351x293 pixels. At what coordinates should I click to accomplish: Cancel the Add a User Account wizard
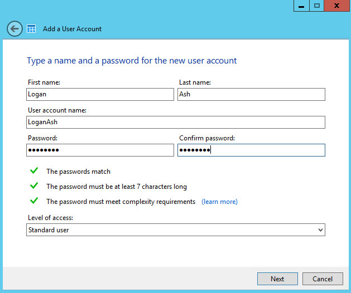click(x=323, y=279)
